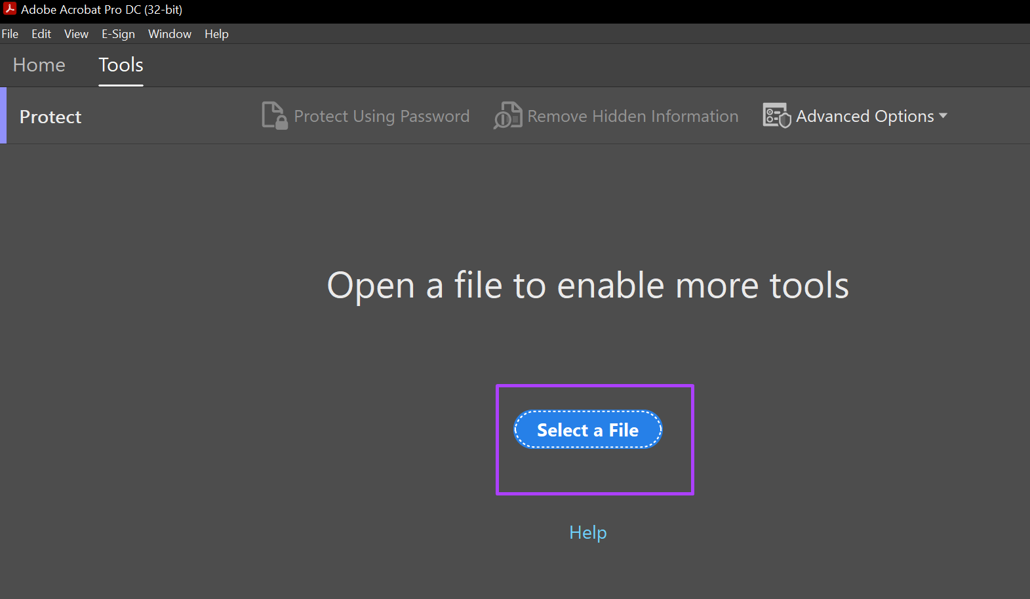This screenshot has width=1030, height=599.
Task: Expand the Advanced Options dropdown arrow
Action: click(943, 116)
